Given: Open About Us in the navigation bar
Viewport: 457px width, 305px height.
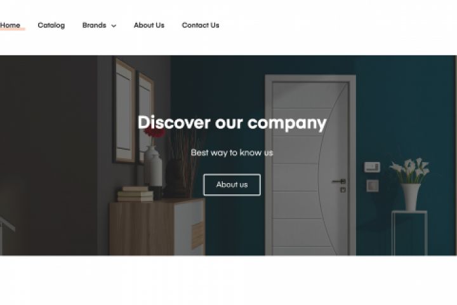Looking at the screenshot, I should [x=149, y=25].
